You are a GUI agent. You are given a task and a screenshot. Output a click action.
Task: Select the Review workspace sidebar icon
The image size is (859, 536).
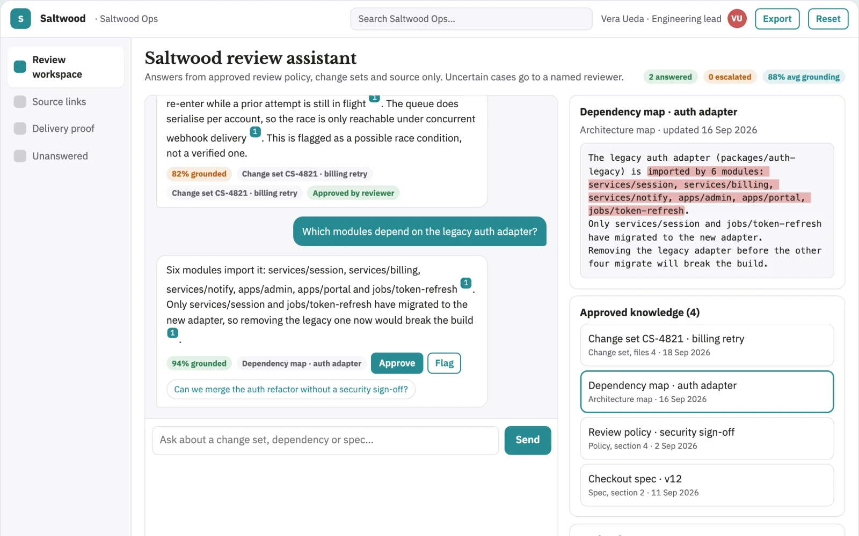click(x=20, y=67)
